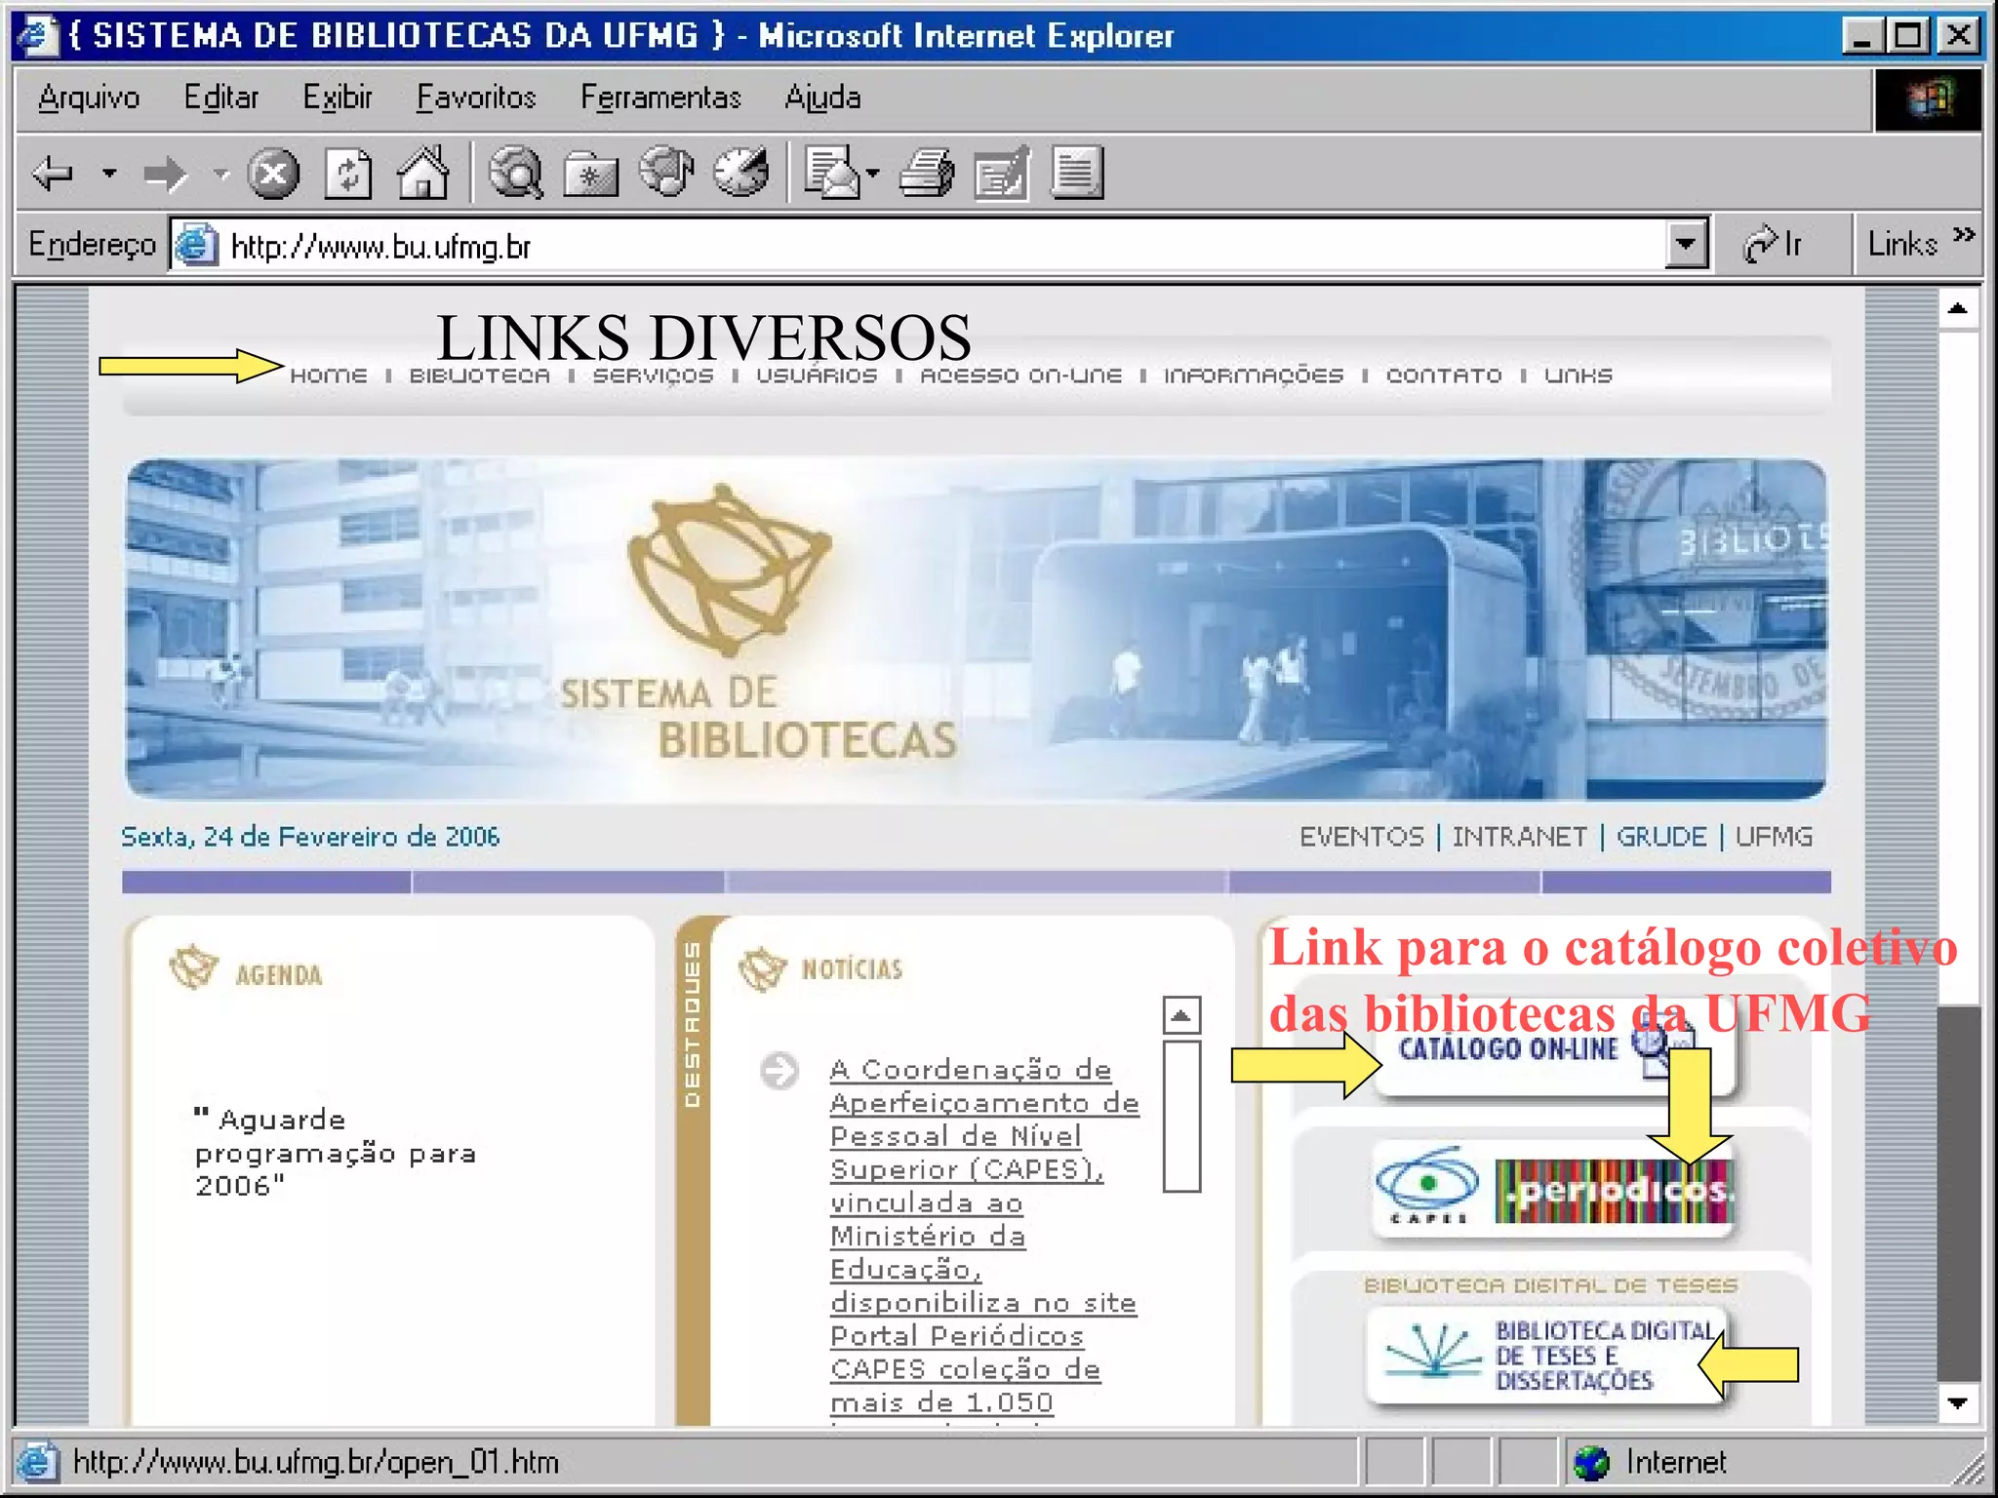Open the HOME navigation link
This screenshot has height=1498, width=1998.
pyautogui.click(x=329, y=375)
